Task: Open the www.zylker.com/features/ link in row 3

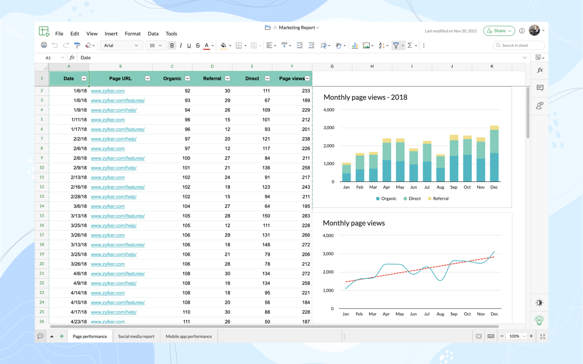Action: 118,100
